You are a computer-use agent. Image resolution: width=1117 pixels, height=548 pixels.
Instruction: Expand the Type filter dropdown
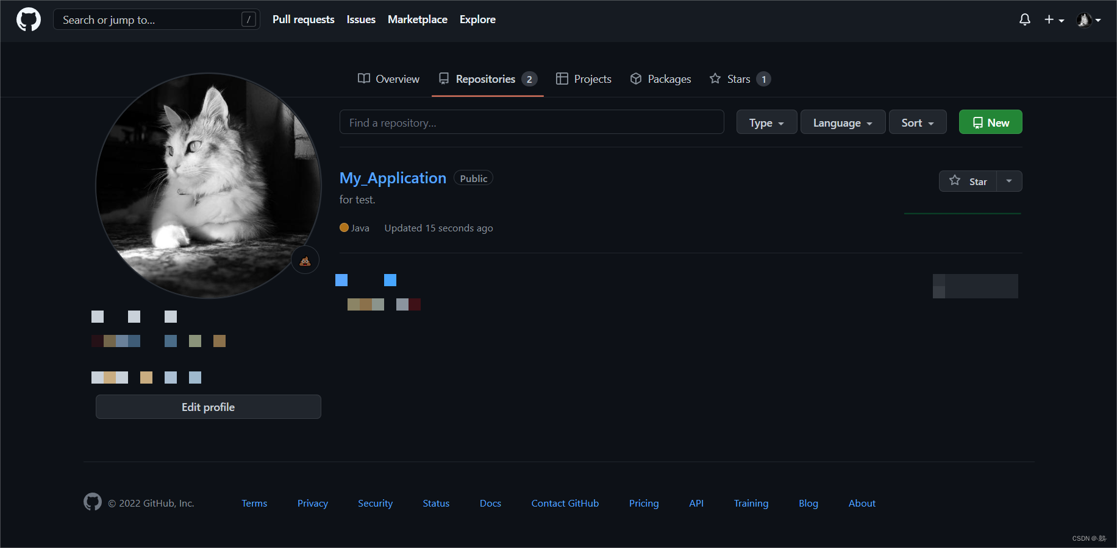click(766, 122)
